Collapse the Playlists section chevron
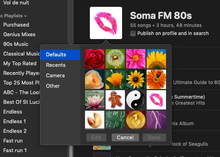Viewport: 220px width, 157px height. tap(25, 16)
